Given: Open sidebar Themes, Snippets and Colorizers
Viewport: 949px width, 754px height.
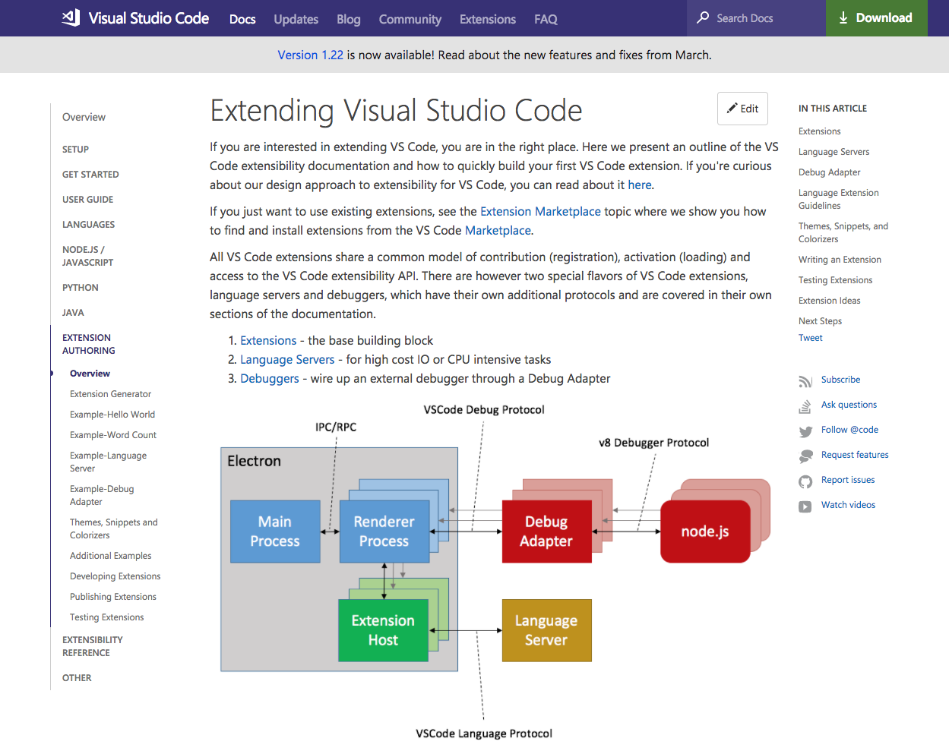Looking at the screenshot, I should (114, 528).
